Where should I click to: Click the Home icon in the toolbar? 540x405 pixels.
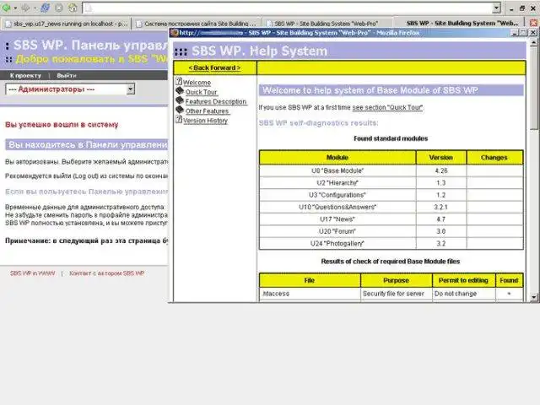(x=73, y=8)
